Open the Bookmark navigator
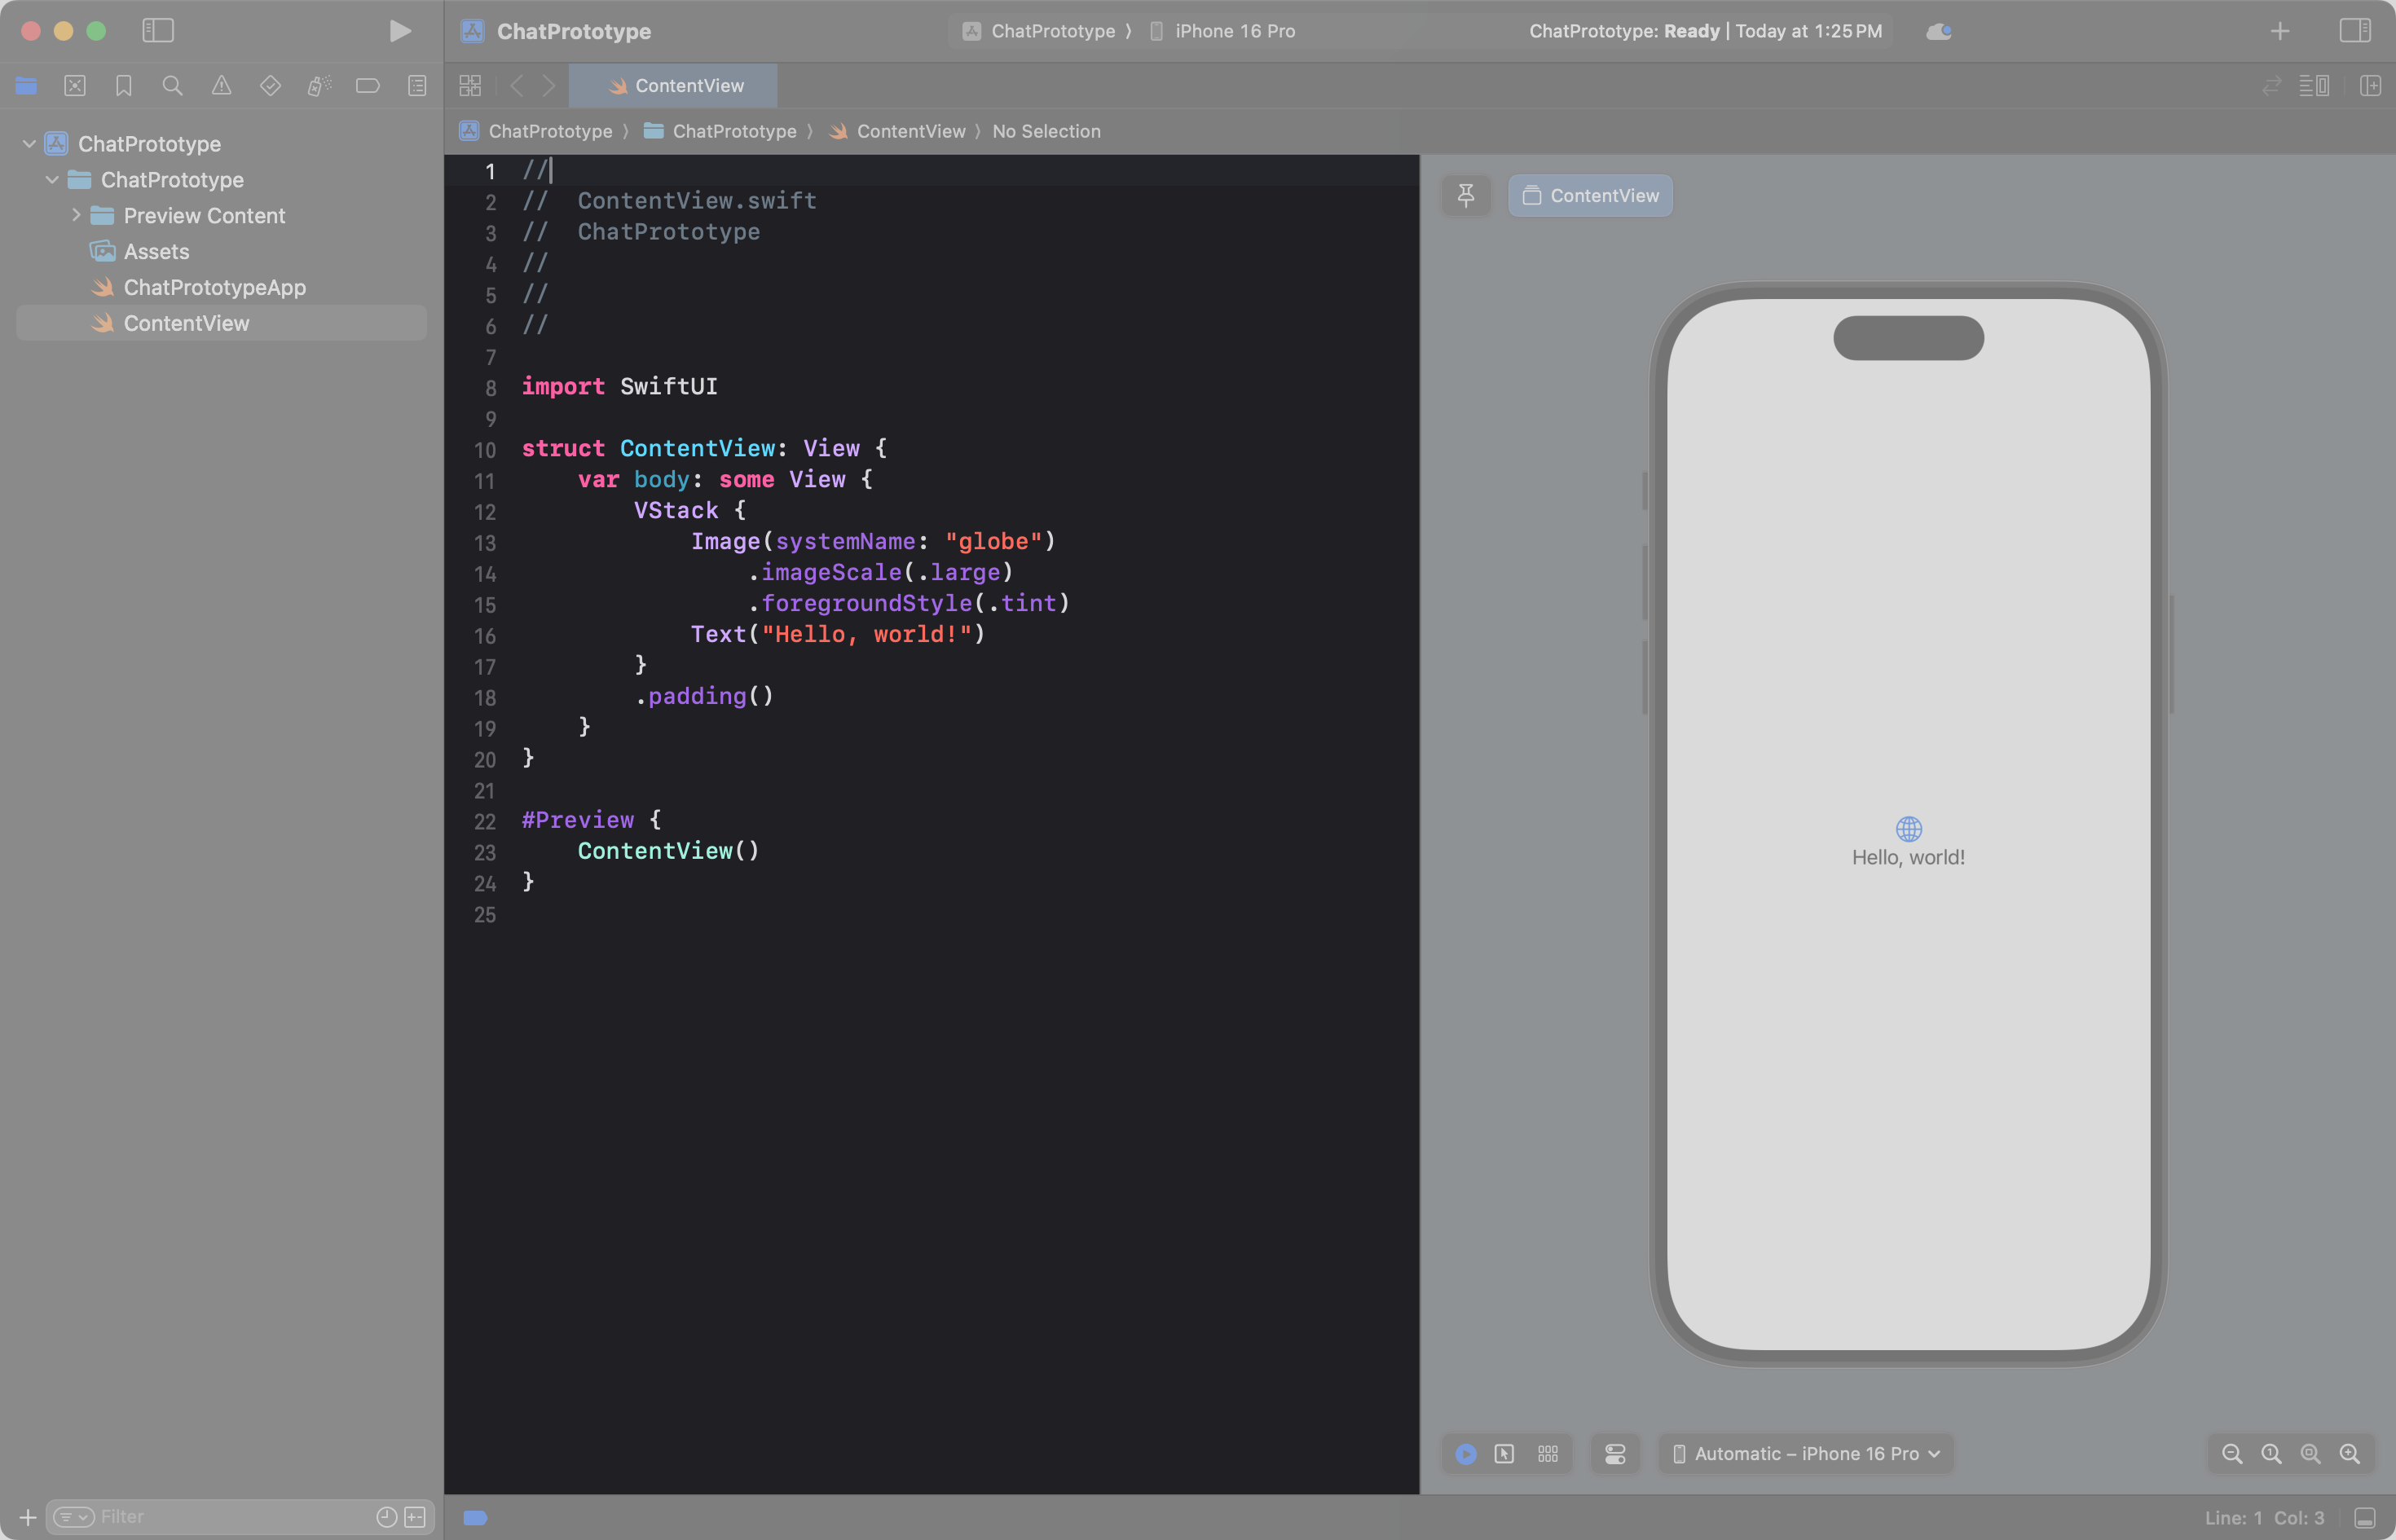The height and width of the screenshot is (1540, 2396). pyautogui.click(x=124, y=86)
